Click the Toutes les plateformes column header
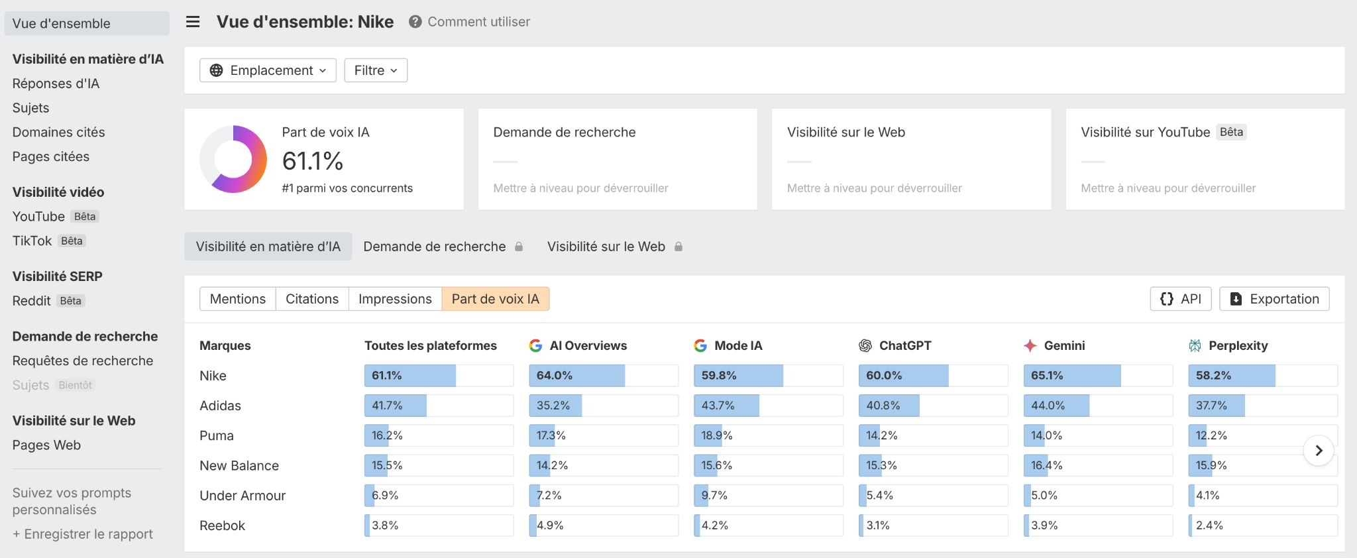Viewport: 1357px width, 558px height. click(x=431, y=345)
